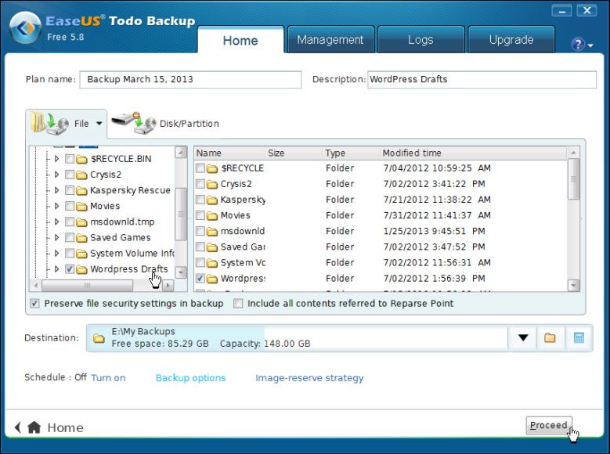Click the tree panel horizontal scrollbar thumb

pos(87,285)
